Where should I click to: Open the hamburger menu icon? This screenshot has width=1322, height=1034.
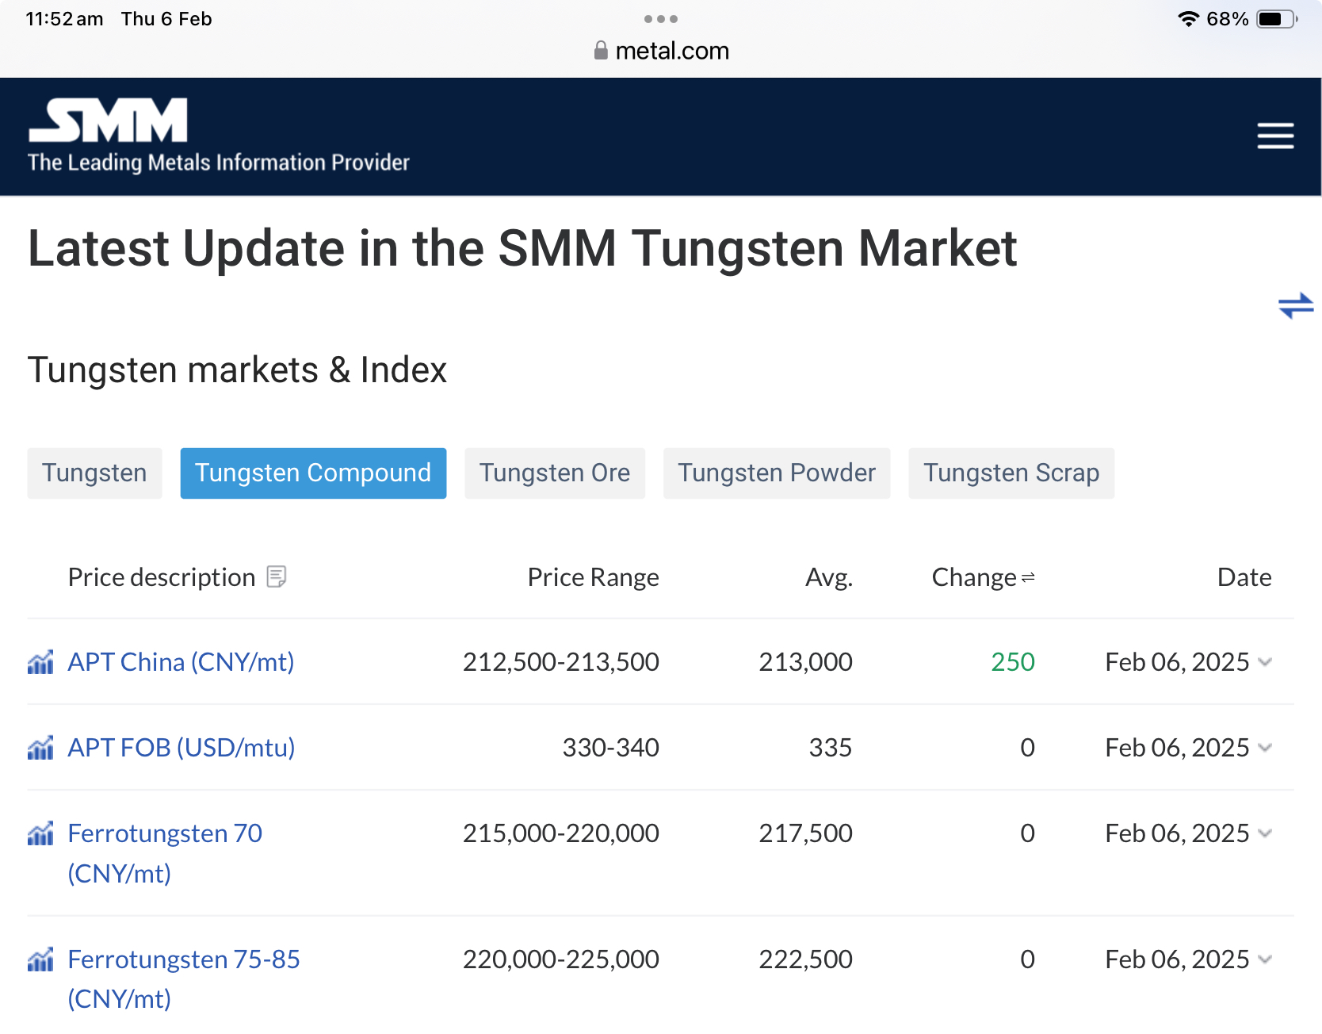tap(1275, 136)
